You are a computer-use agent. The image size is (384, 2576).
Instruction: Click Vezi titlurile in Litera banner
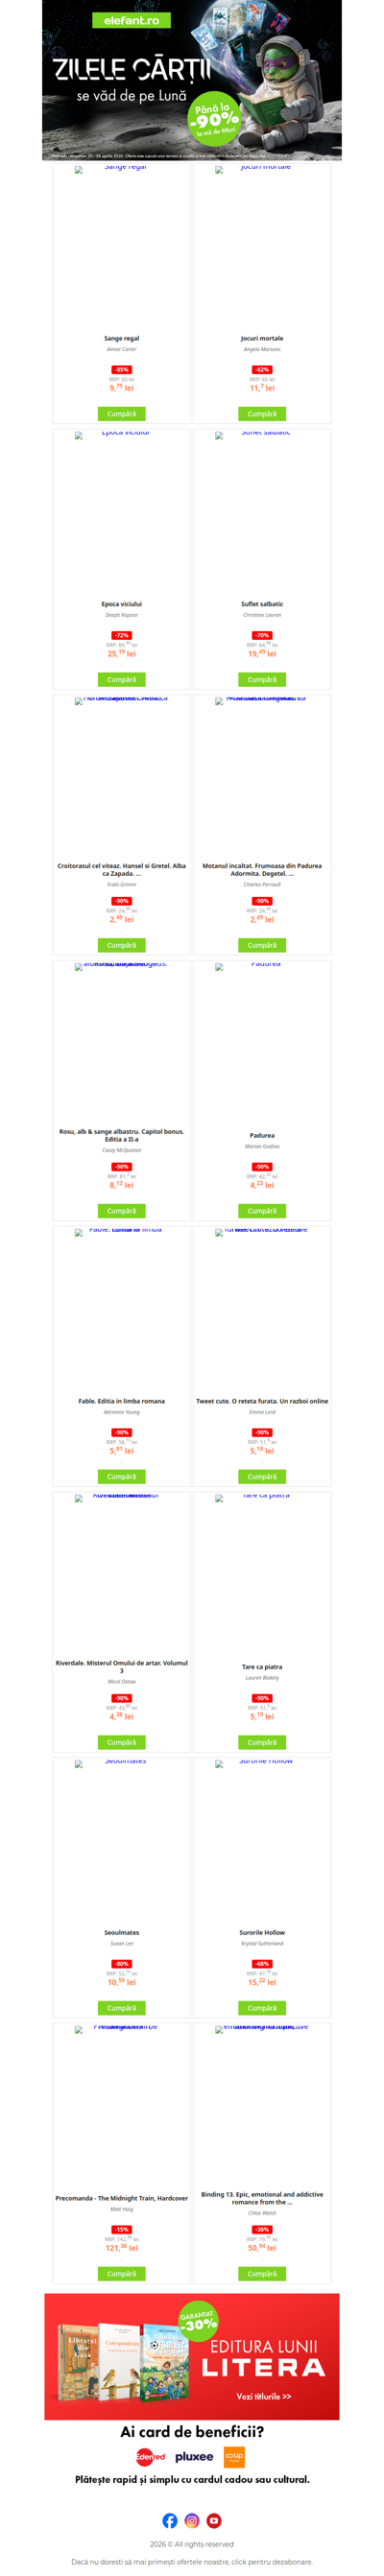[x=264, y=2396]
